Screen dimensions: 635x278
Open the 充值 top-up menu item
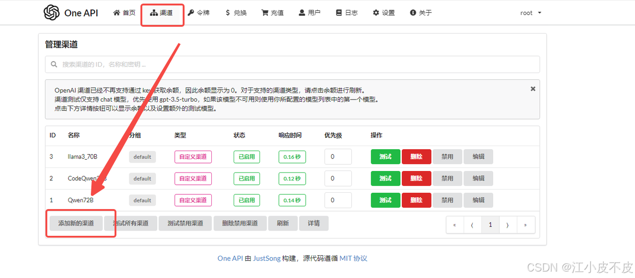coord(272,13)
